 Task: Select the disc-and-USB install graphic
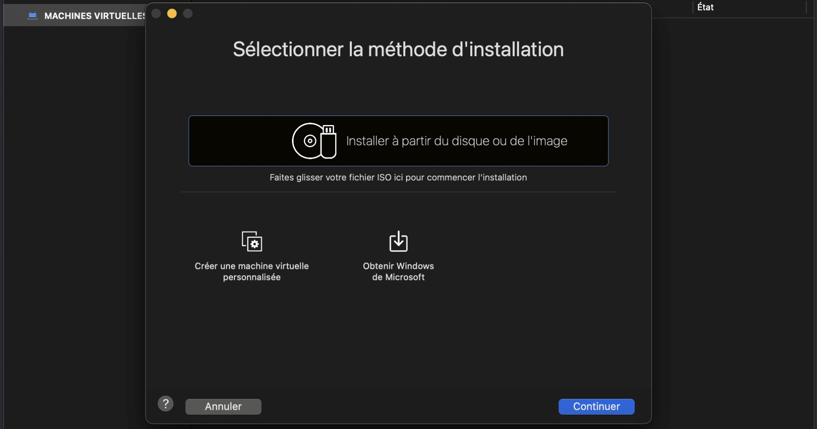click(315, 141)
